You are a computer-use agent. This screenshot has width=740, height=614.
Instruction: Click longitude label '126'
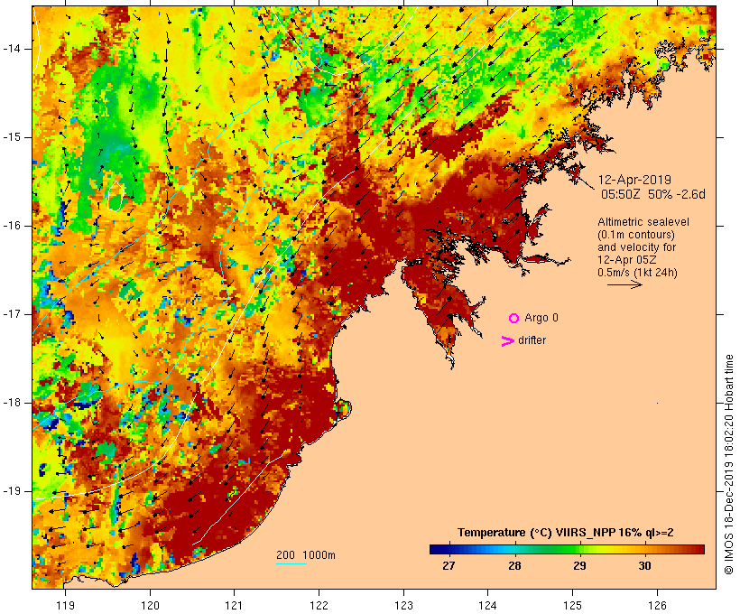pos(657,605)
